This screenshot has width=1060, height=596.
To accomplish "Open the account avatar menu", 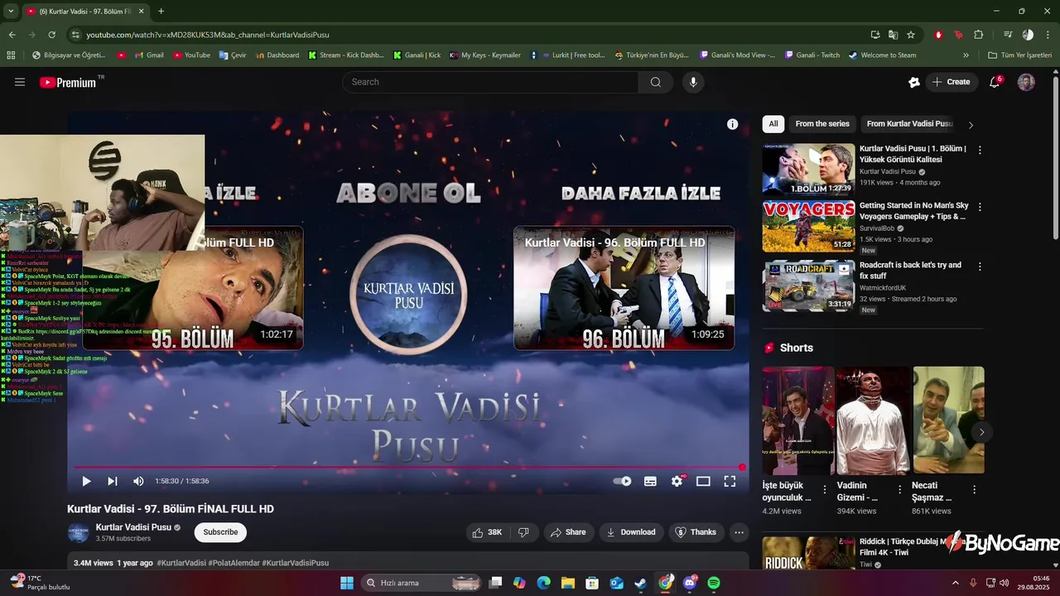I will point(1026,82).
